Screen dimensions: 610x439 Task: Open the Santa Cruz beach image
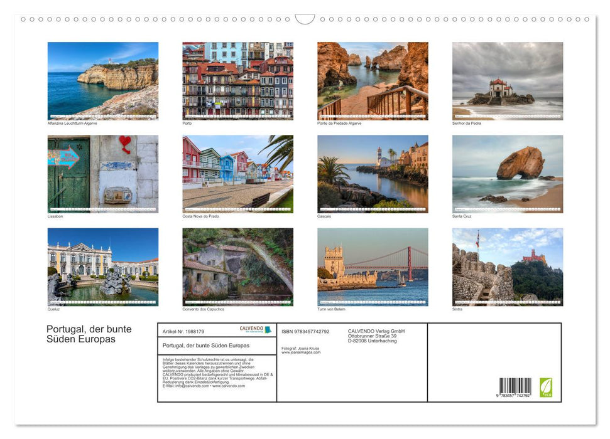pyautogui.click(x=507, y=174)
